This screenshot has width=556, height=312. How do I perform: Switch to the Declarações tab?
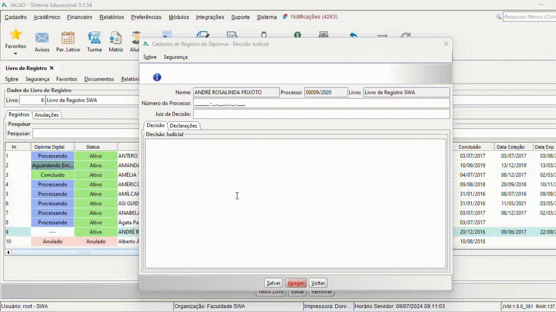tap(183, 126)
